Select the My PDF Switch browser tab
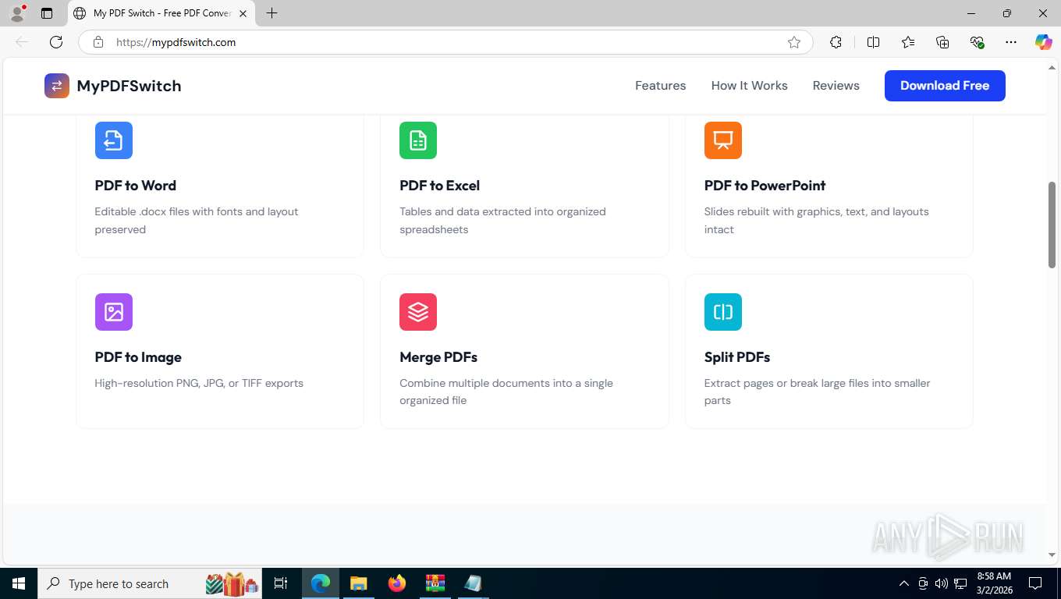 pos(161,13)
